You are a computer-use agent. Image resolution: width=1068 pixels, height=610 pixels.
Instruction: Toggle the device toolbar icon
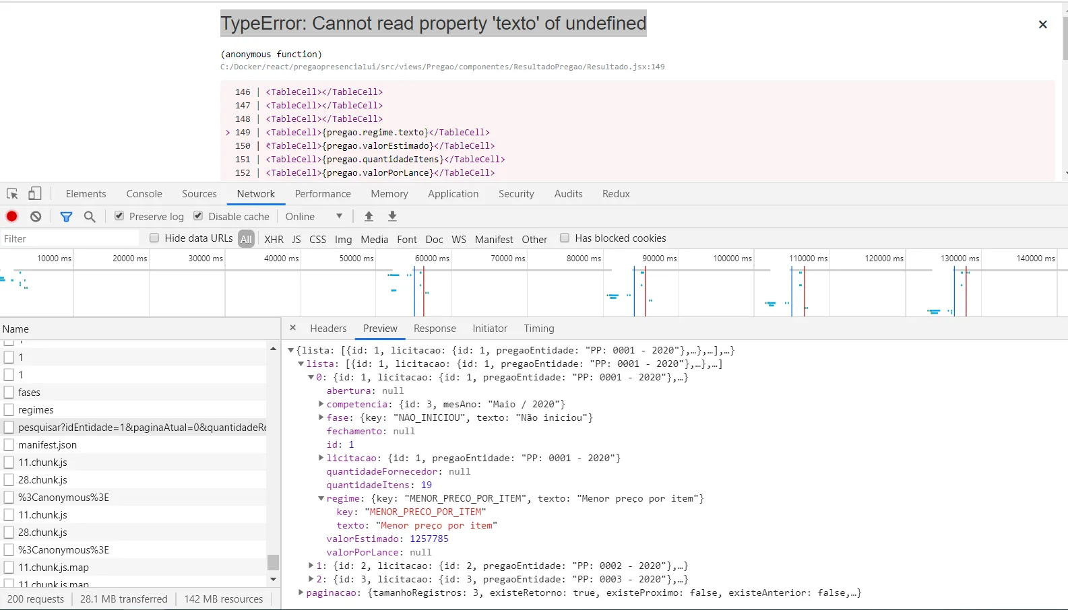pos(34,194)
